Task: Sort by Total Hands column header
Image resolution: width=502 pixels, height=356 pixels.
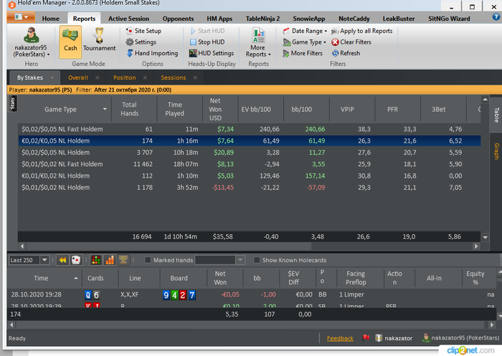Action: pyautogui.click(x=129, y=110)
